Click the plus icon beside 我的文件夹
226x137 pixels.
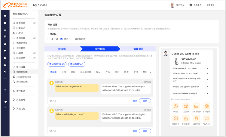[x=35, y=43]
